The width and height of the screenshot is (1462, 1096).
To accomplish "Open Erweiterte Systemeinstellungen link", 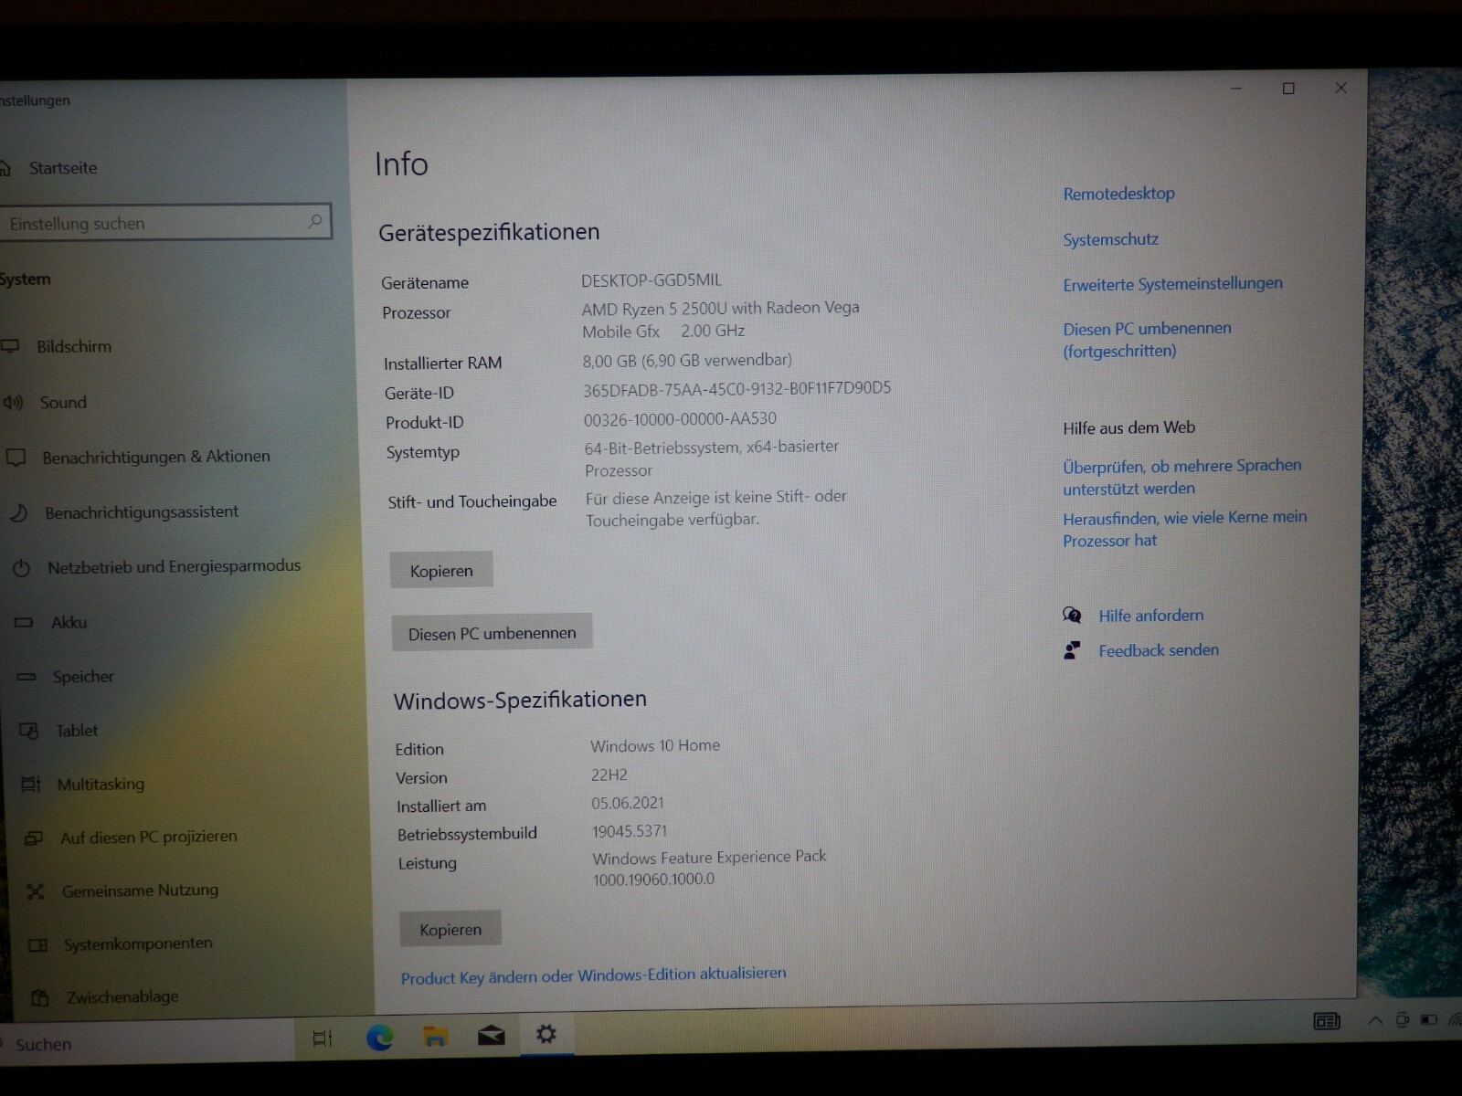I will point(1172,284).
